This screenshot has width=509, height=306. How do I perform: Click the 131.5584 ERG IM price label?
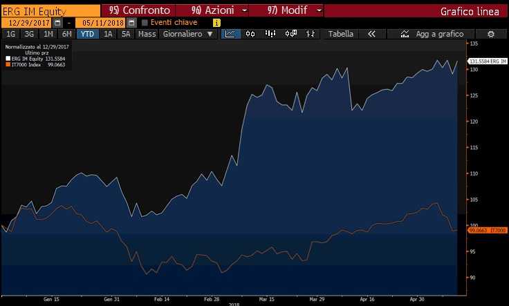(x=488, y=61)
